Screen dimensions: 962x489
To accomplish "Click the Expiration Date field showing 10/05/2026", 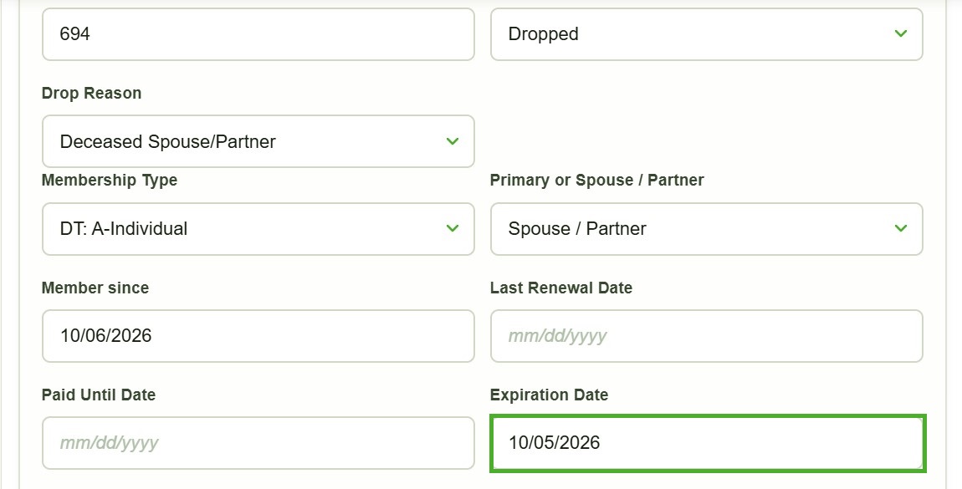I will [708, 444].
